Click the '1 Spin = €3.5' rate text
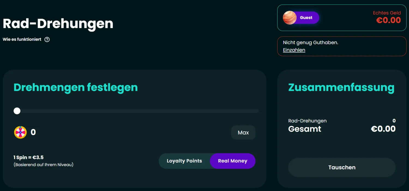 click(29, 157)
